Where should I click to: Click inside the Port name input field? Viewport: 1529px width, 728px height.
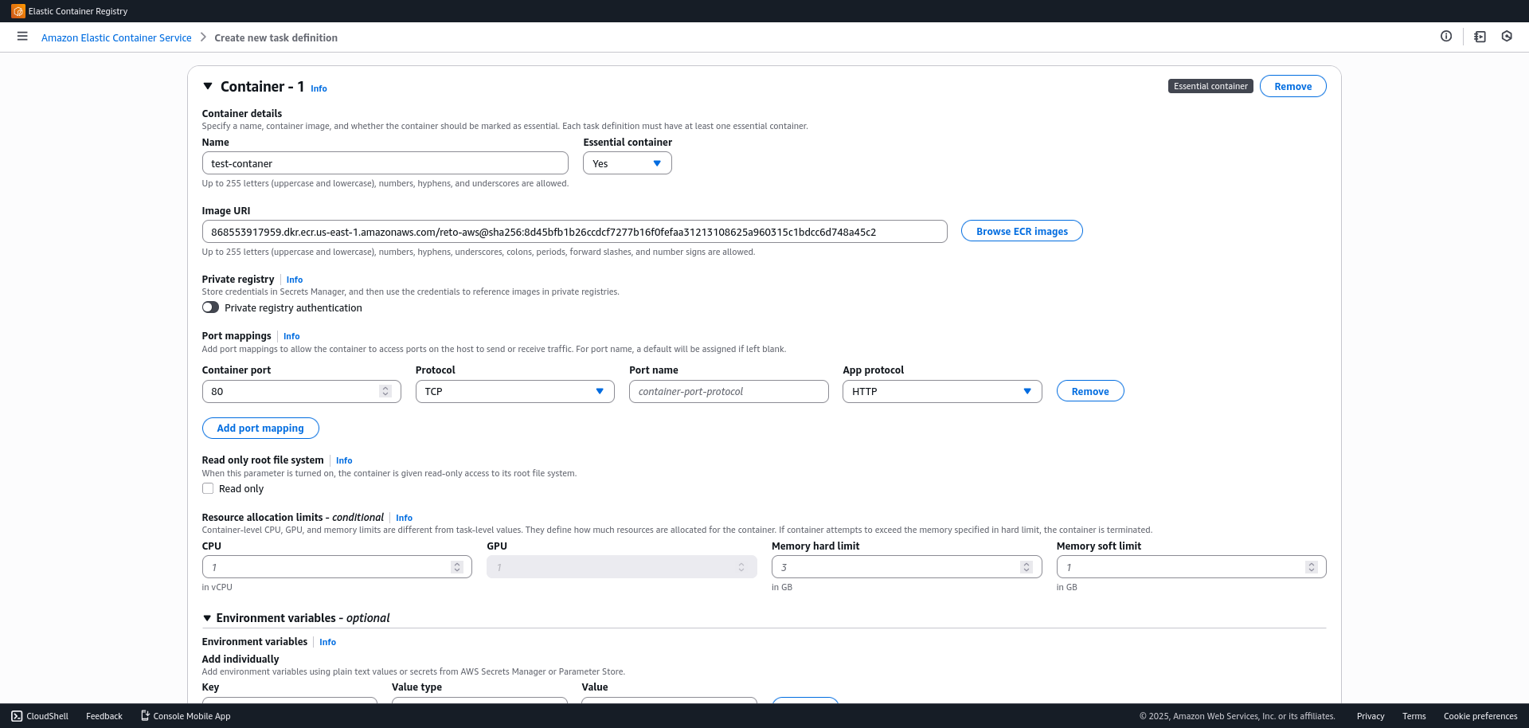pyautogui.click(x=727, y=391)
